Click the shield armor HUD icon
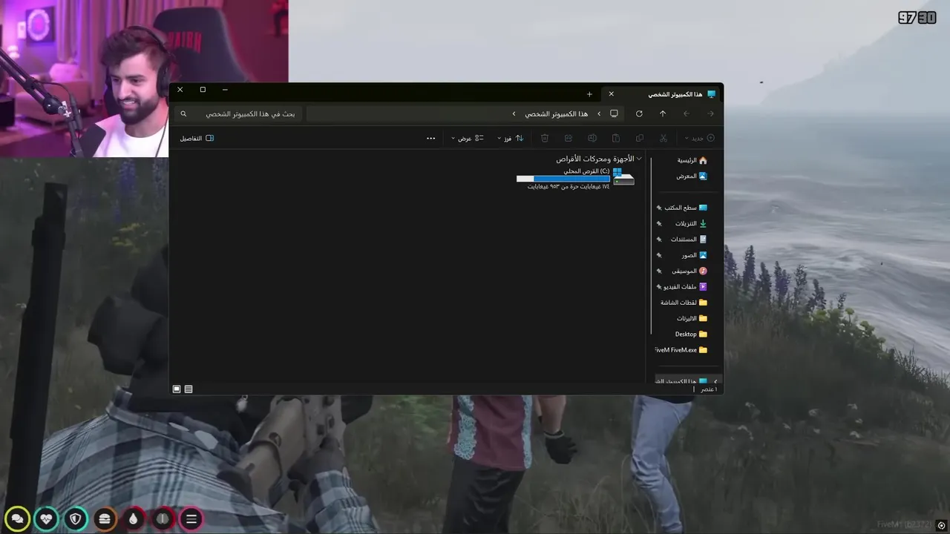The image size is (950, 534). pos(76,519)
